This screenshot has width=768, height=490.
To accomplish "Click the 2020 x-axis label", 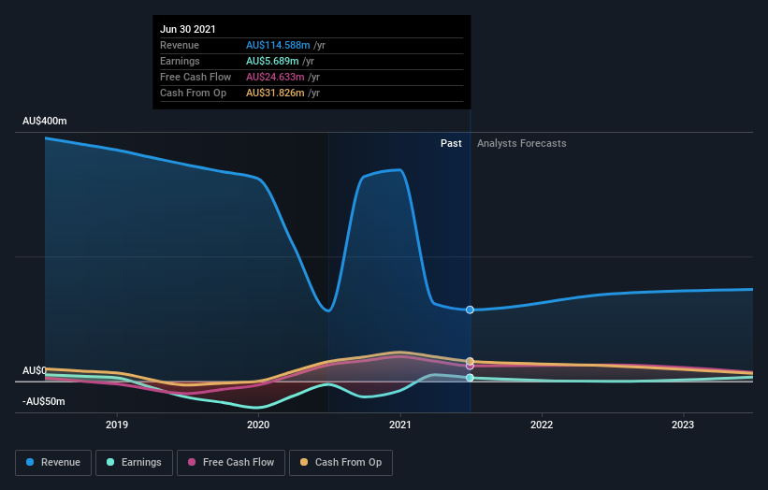I will pos(258,425).
